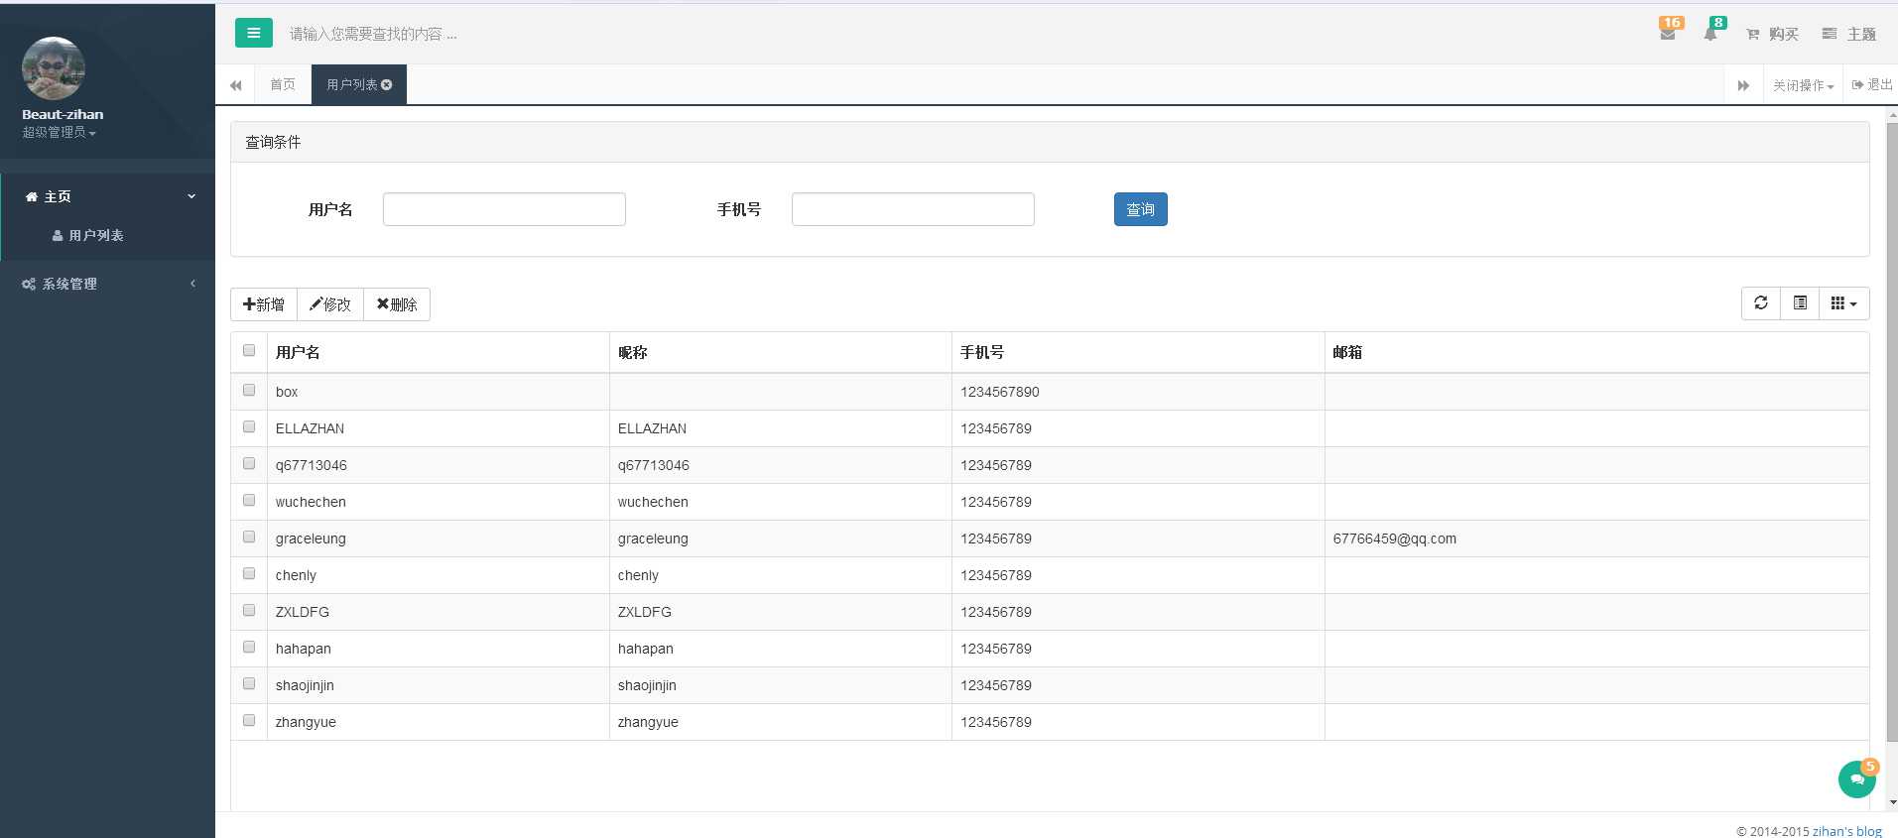Viewport: 1898px width, 838px height.
Task: Collapse the 主页 sidebar menu
Action: point(107,196)
